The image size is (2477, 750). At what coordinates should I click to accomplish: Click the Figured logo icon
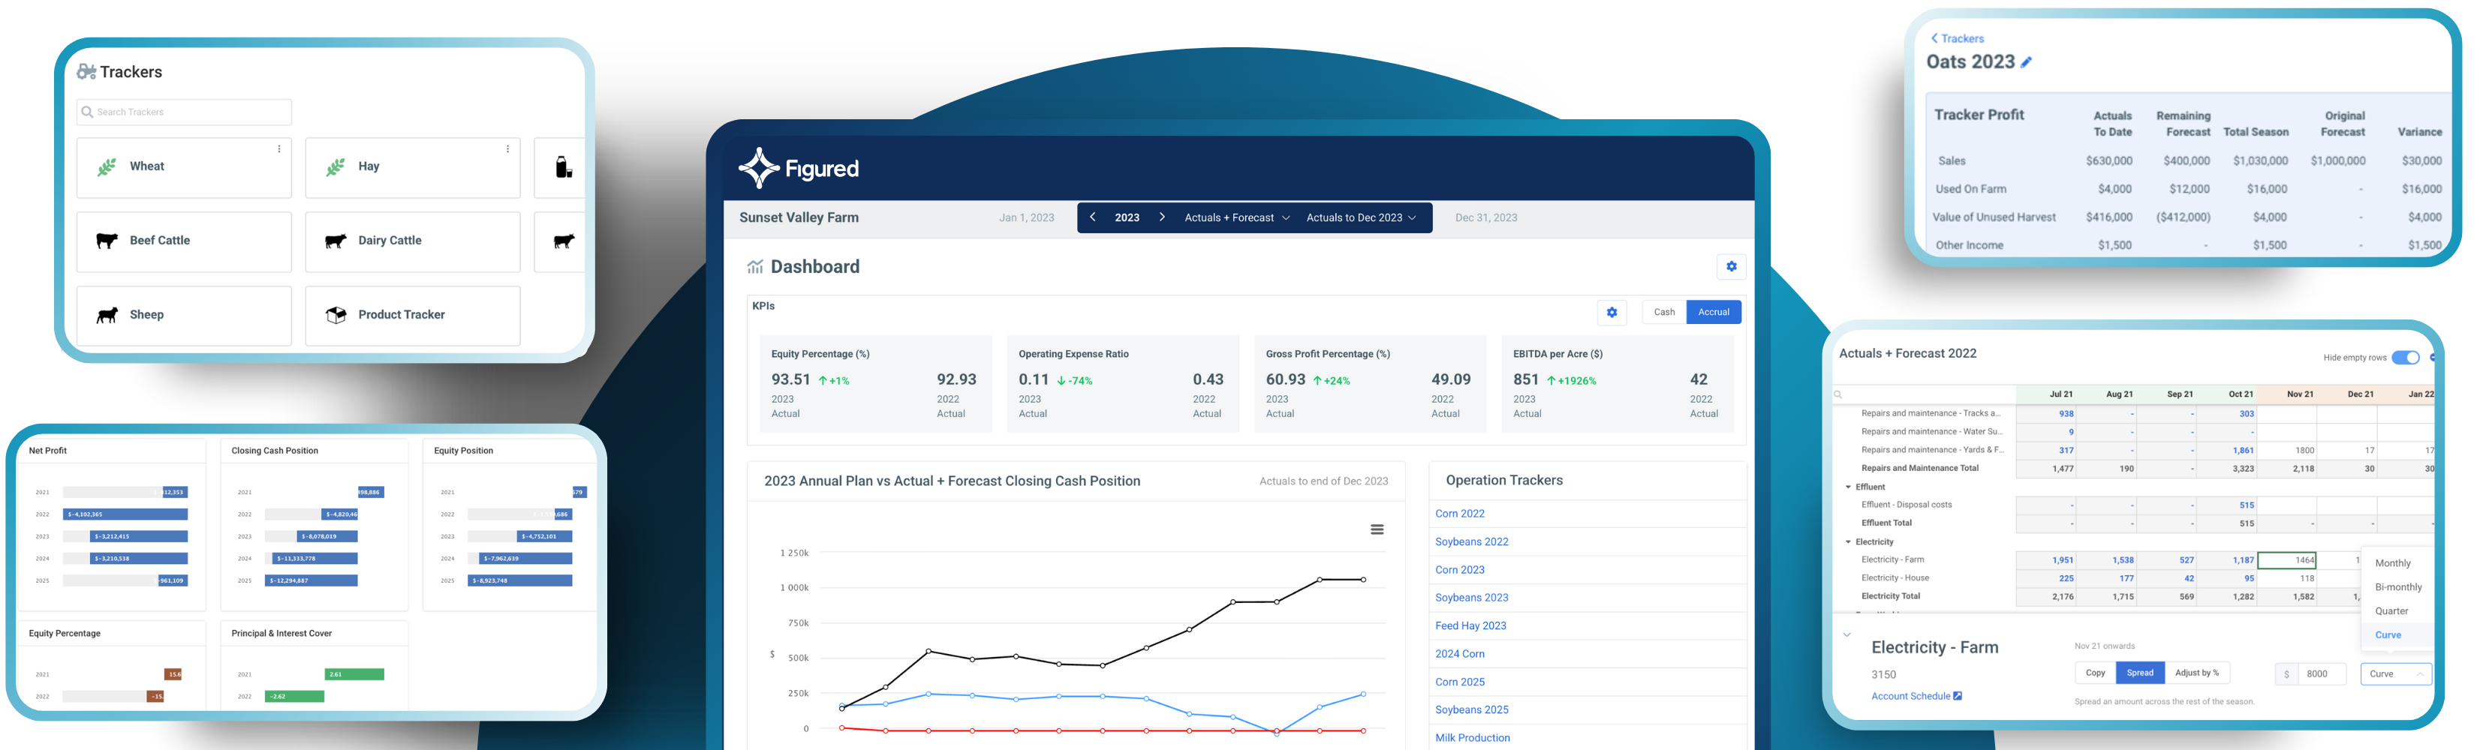pyautogui.click(x=759, y=169)
